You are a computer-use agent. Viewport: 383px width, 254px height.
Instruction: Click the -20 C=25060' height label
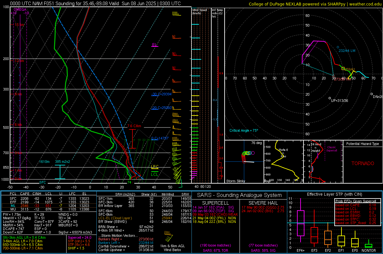click(162, 108)
